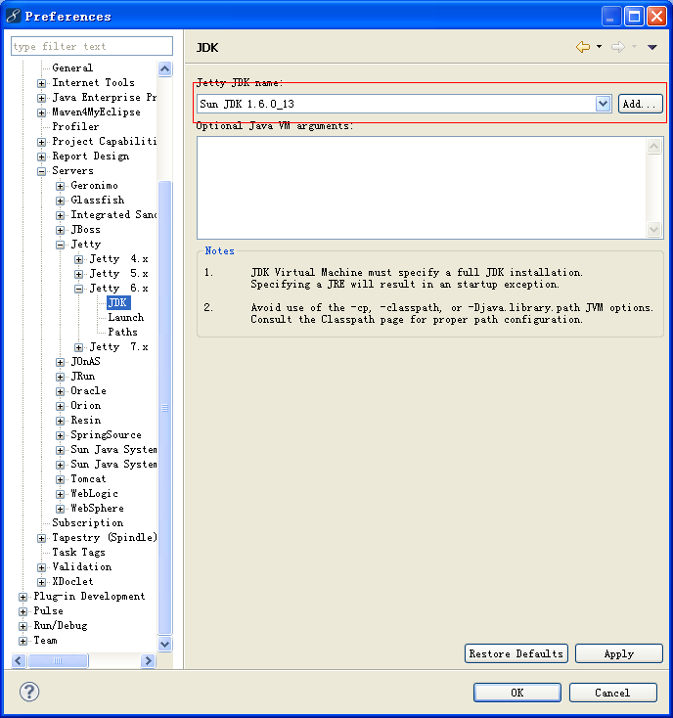The height and width of the screenshot is (718, 673).
Task: Collapse the Servers node
Action: coord(42,171)
